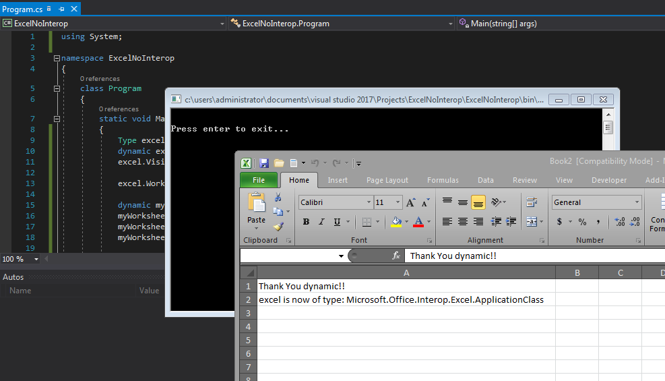The image size is (665, 381).
Task: Click the New document icon in Excel's quick access toolbar
Action: click(x=294, y=163)
